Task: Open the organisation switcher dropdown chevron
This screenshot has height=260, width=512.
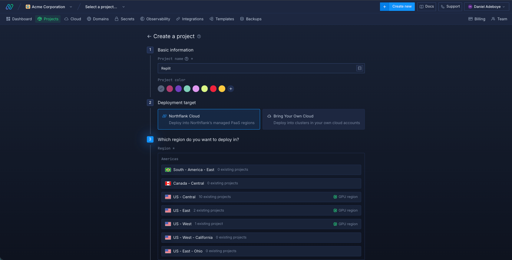Action: (71, 7)
